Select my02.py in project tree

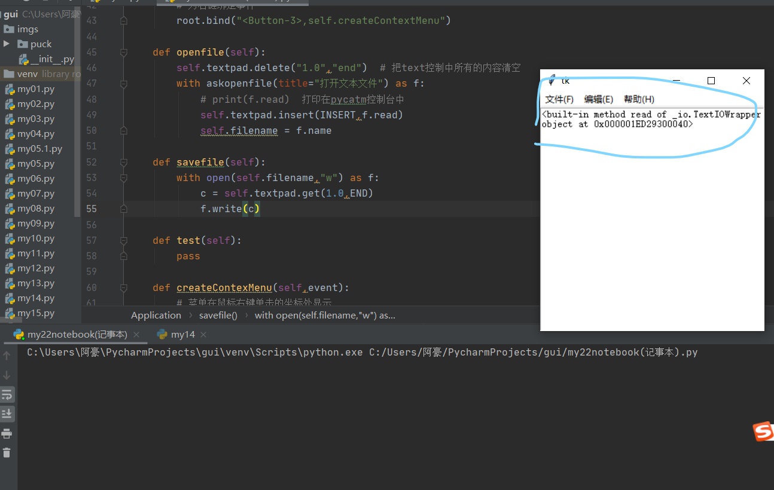tap(36, 104)
